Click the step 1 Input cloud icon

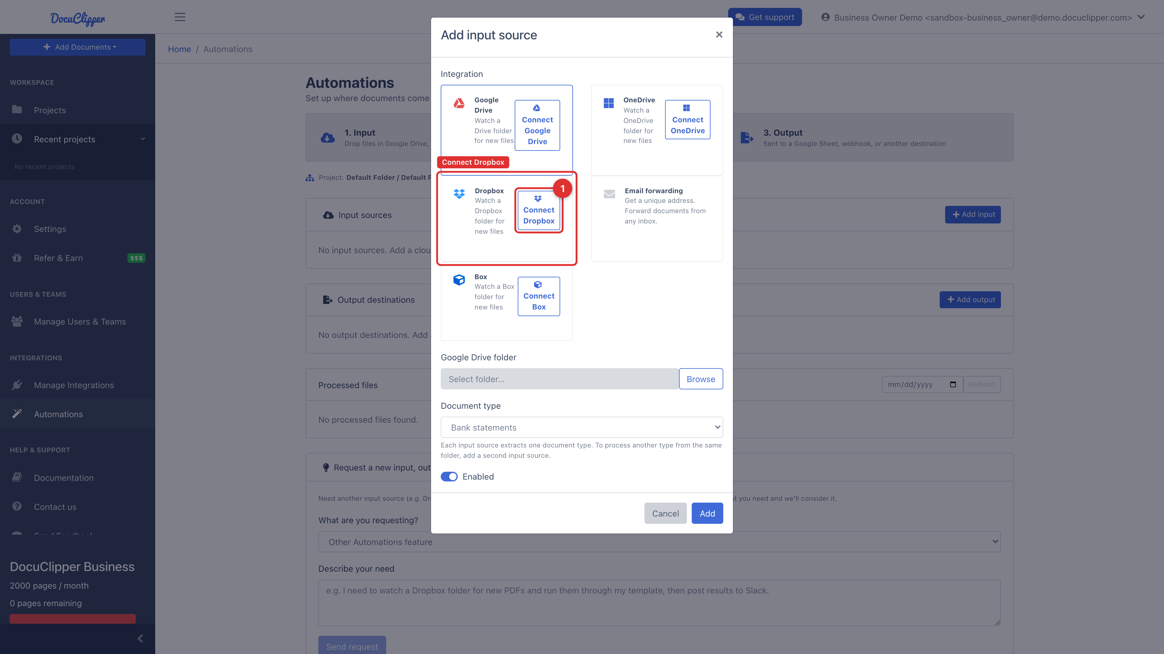[328, 138]
